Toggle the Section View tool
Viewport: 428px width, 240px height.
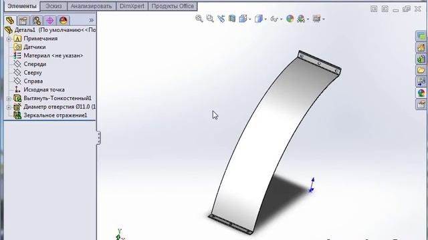point(232,19)
